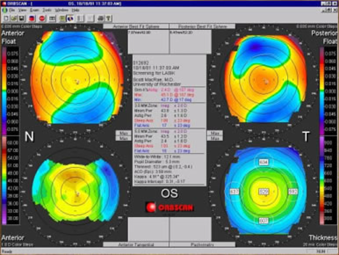Click the red and blue circle toolbar icon
Screen dimensions: 339x255
pyautogui.click(x=32, y=19)
